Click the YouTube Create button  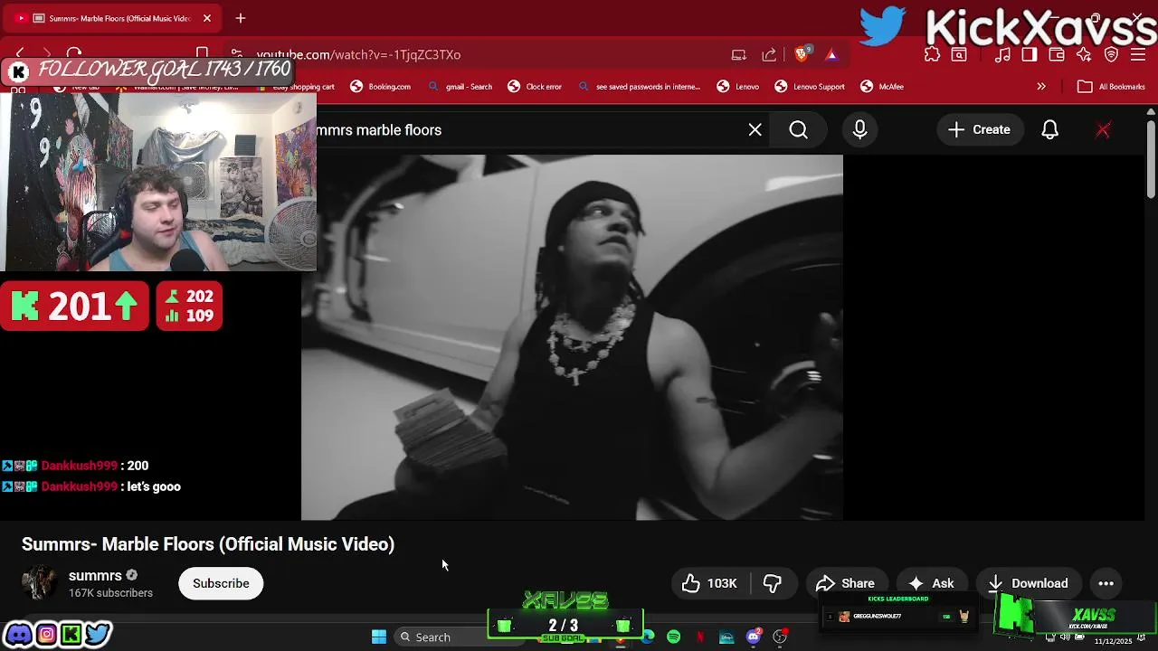tap(979, 130)
